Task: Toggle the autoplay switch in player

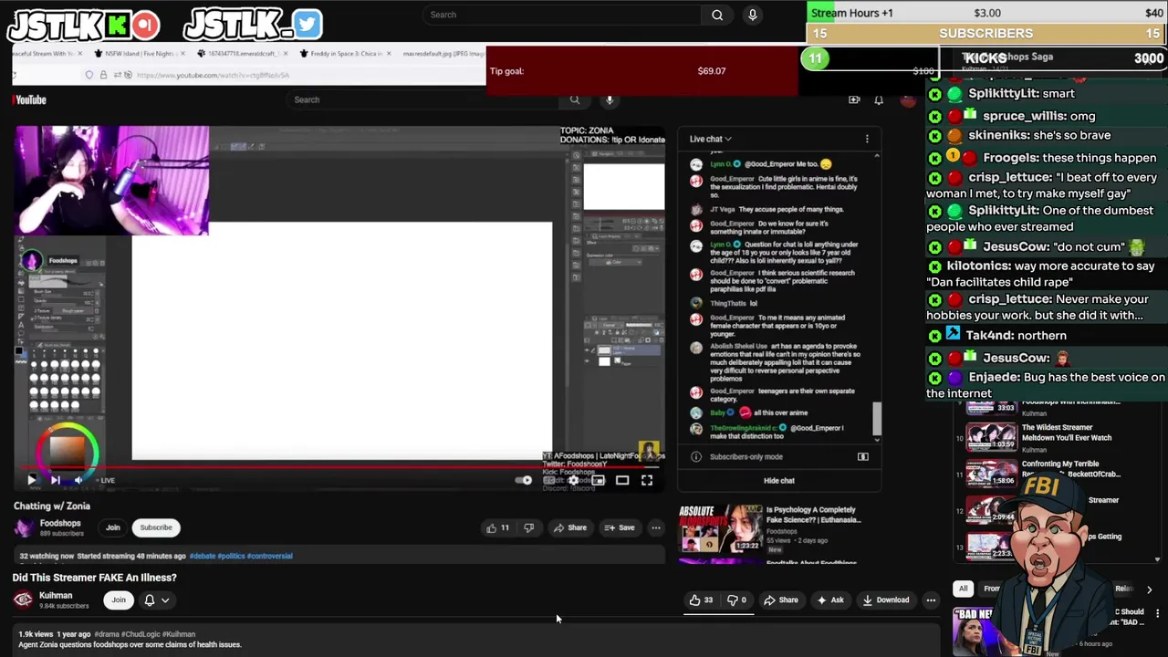Action: [524, 480]
